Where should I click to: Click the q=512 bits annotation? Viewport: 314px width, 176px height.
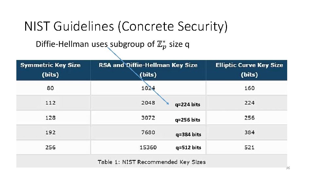coord(188,147)
